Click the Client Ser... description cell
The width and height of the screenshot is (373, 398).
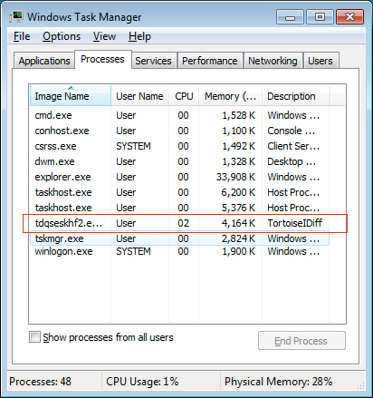pos(293,146)
